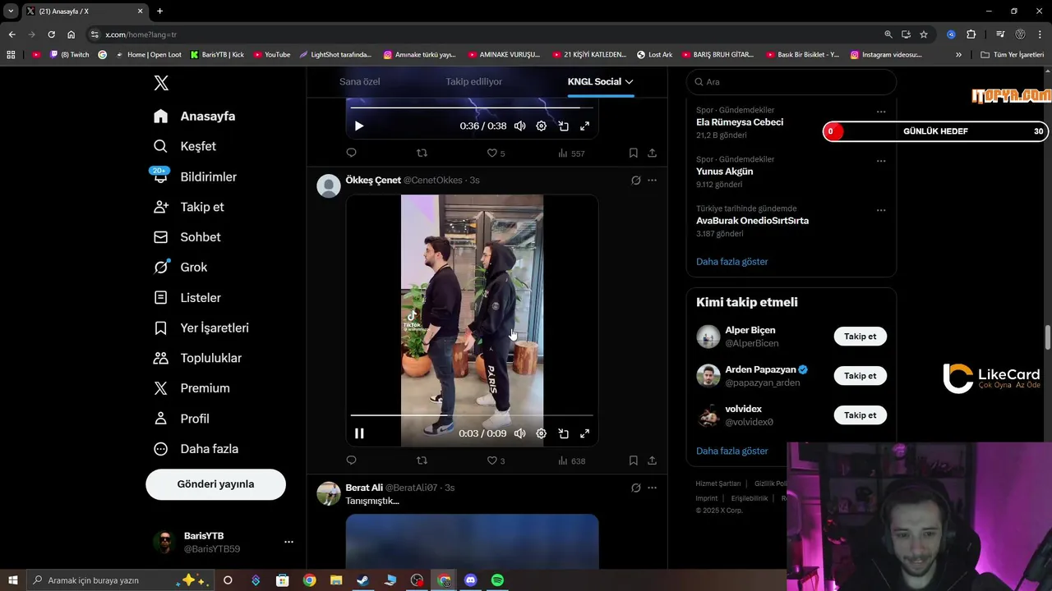View analytics showing 557 views
The width and height of the screenshot is (1052, 591).
click(x=571, y=153)
